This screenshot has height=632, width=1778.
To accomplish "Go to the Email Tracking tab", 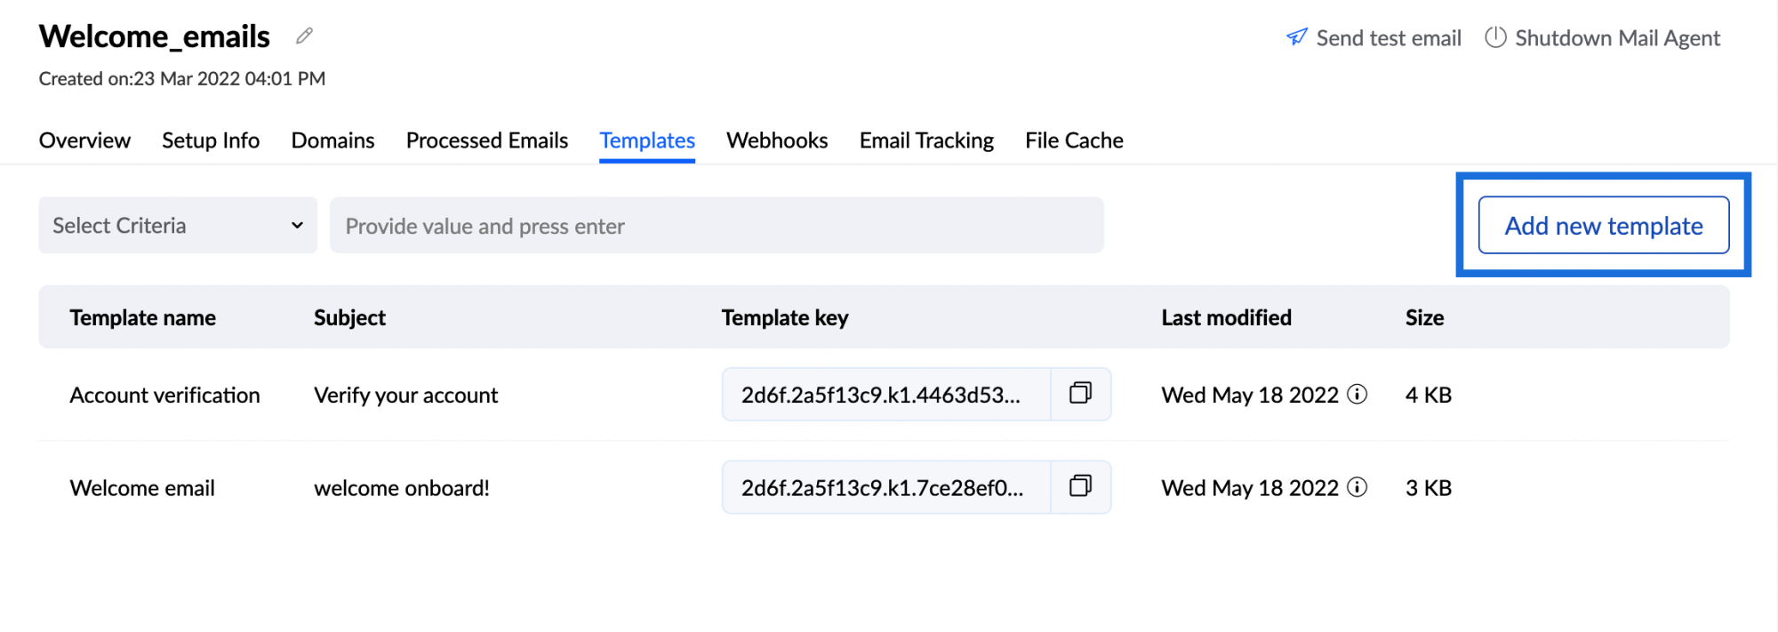I will [925, 140].
